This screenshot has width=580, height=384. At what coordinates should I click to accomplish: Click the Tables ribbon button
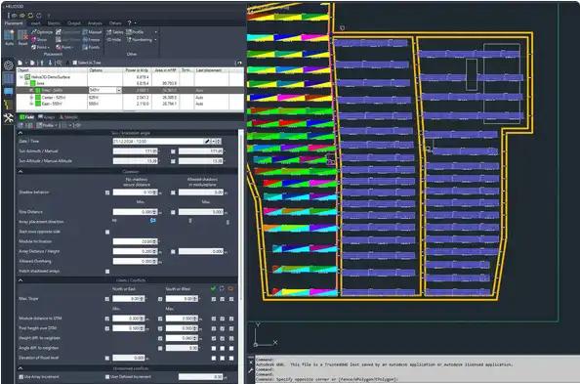coord(115,32)
